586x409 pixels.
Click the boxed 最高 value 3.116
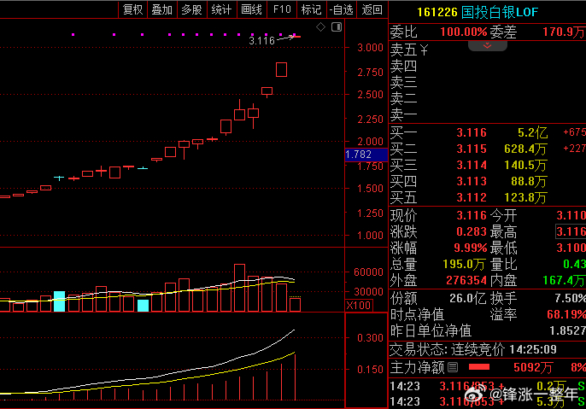(x=571, y=231)
